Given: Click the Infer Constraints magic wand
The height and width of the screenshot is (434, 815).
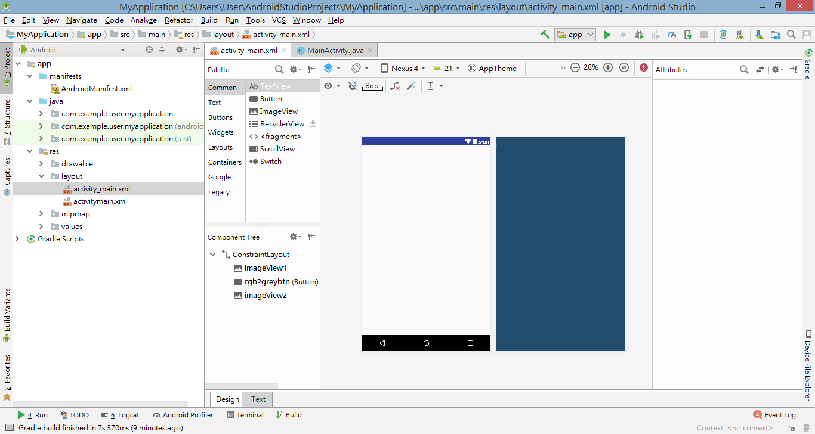Looking at the screenshot, I should [411, 86].
